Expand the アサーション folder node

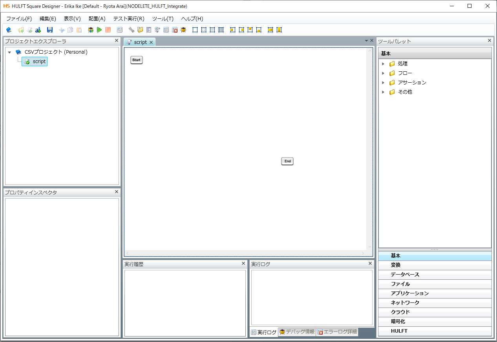click(x=383, y=82)
